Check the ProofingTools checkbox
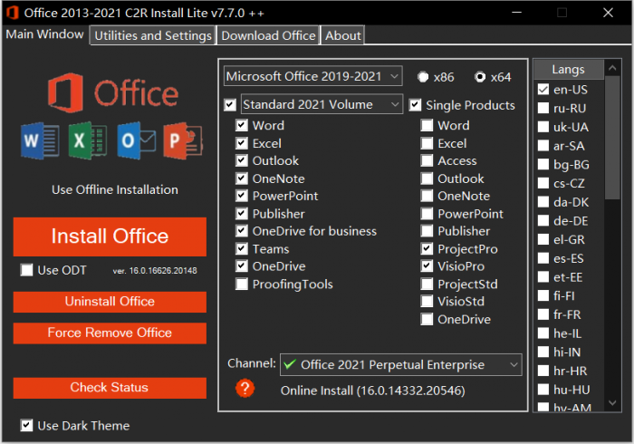This screenshot has height=444, width=634. pos(242,284)
